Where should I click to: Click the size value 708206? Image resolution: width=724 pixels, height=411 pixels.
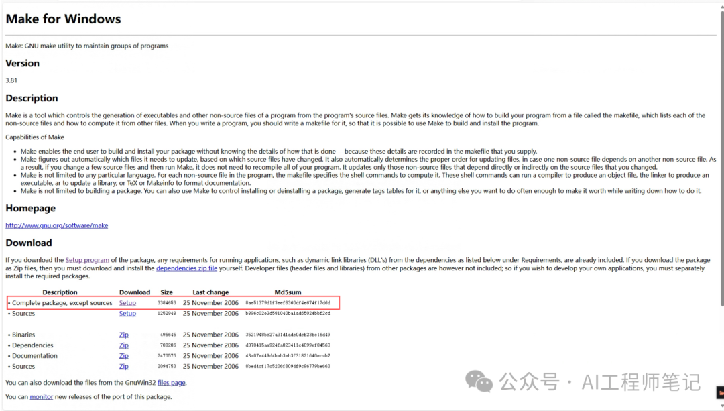tap(168, 345)
